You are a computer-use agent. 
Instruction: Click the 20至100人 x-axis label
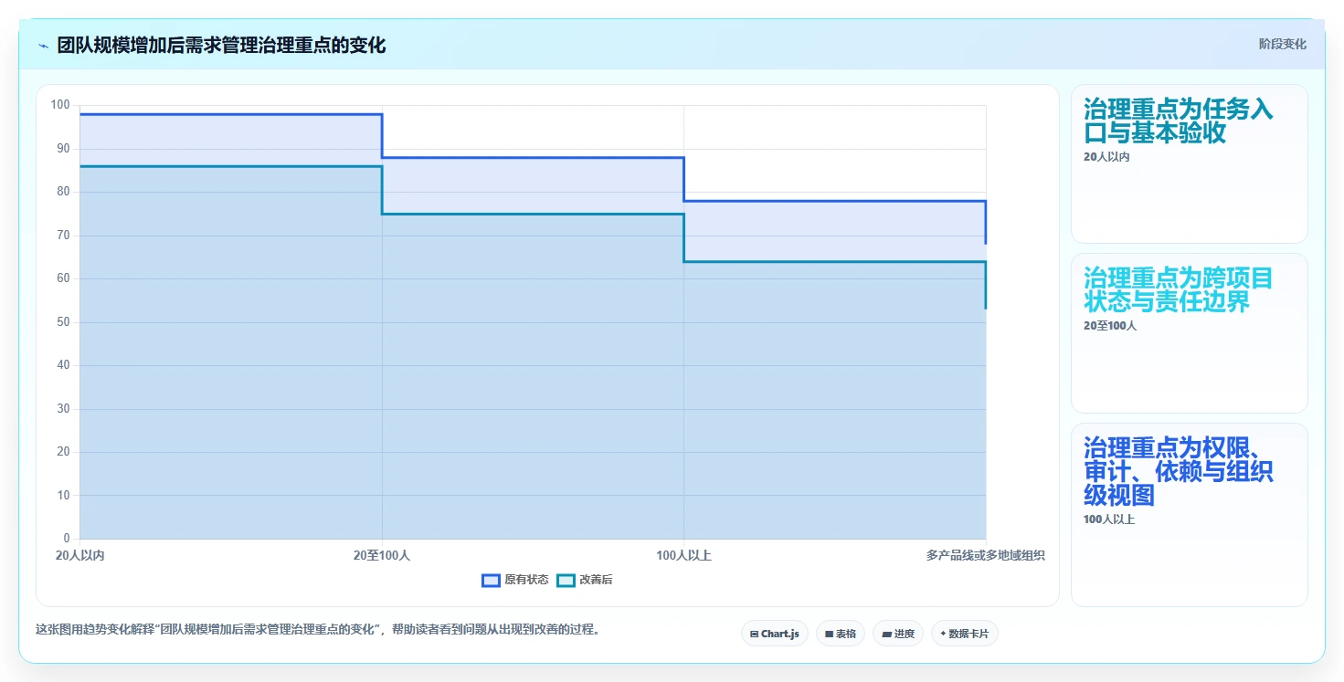coord(382,555)
